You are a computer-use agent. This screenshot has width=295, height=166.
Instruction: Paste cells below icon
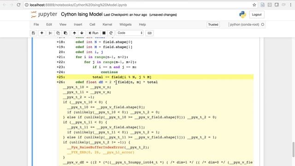click(x=65, y=33)
